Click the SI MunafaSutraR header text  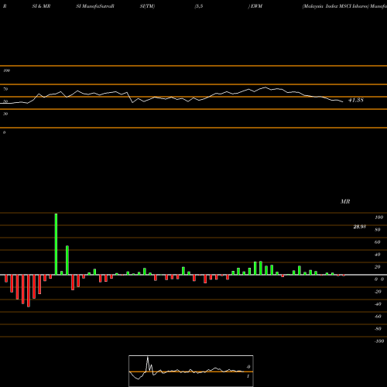point(95,6)
